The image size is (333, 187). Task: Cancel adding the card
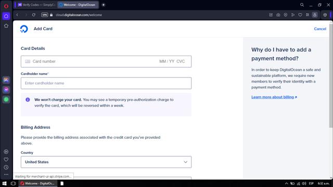tap(320, 29)
